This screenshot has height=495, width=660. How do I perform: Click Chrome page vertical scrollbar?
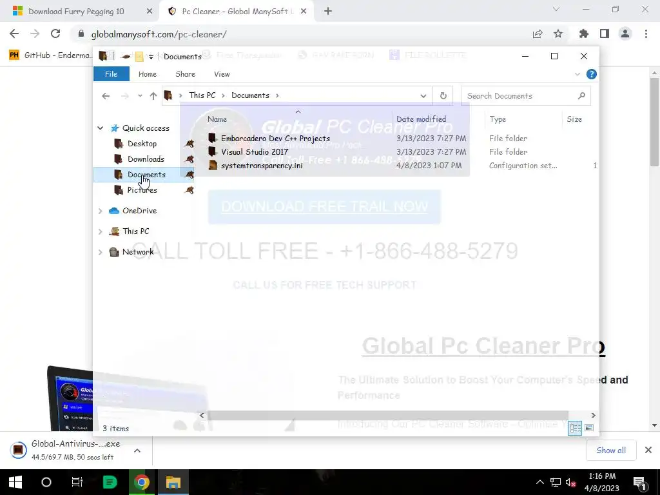[x=654, y=122]
